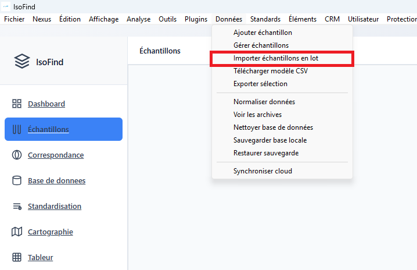Screen dimensions: 417x270
Task: Click the Tableur table icon
Action: point(17,257)
